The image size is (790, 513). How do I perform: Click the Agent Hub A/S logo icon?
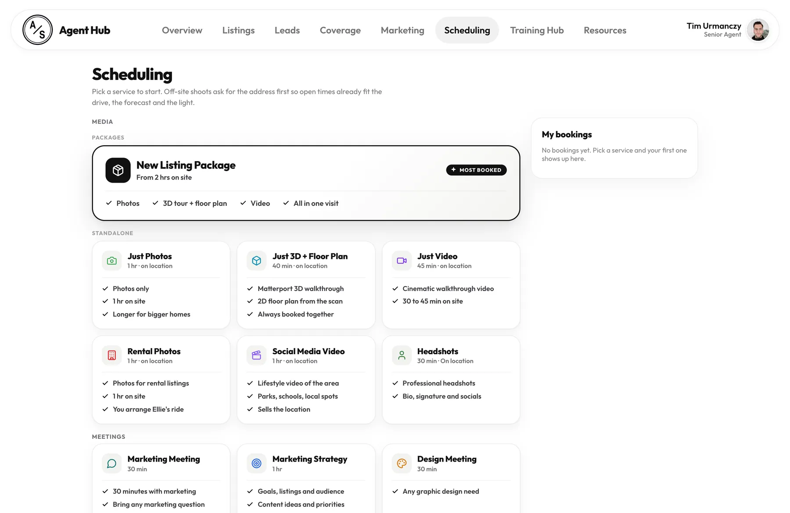coord(37,30)
